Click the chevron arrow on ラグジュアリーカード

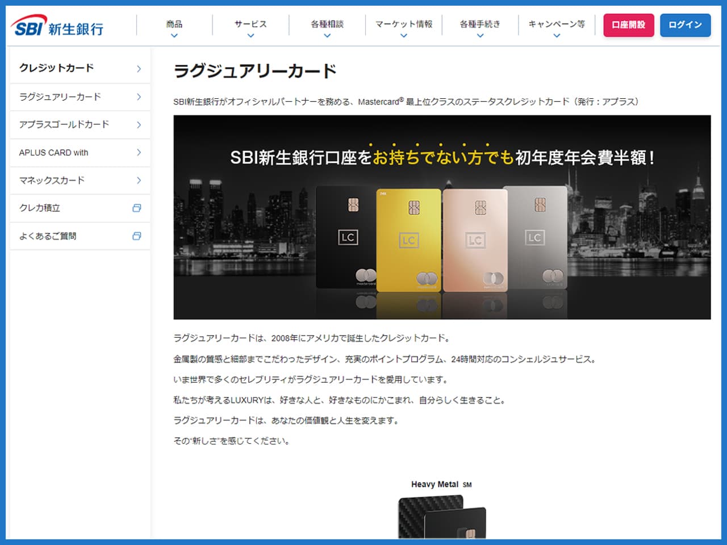pyautogui.click(x=138, y=97)
